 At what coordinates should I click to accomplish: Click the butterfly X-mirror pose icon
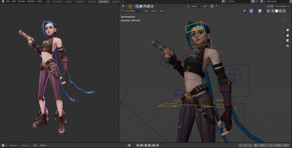[x=268, y=6]
